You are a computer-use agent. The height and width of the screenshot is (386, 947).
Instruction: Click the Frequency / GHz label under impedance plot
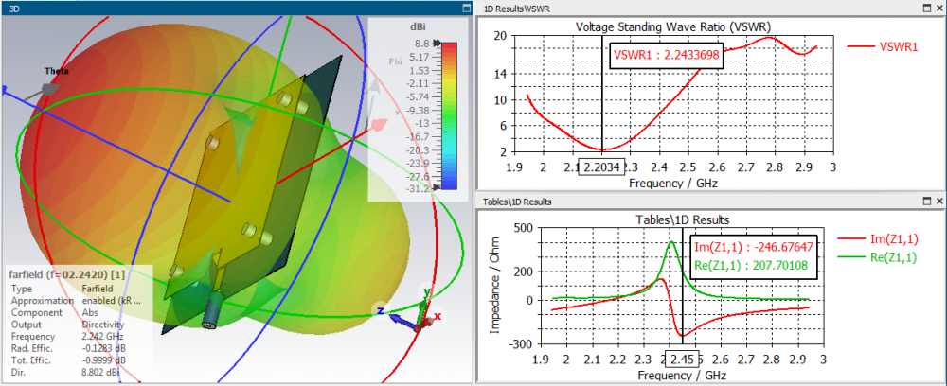click(x=682, y=376)
